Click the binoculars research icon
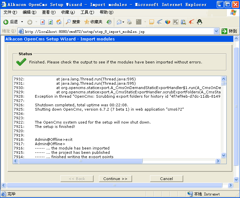 coord(183,22)
